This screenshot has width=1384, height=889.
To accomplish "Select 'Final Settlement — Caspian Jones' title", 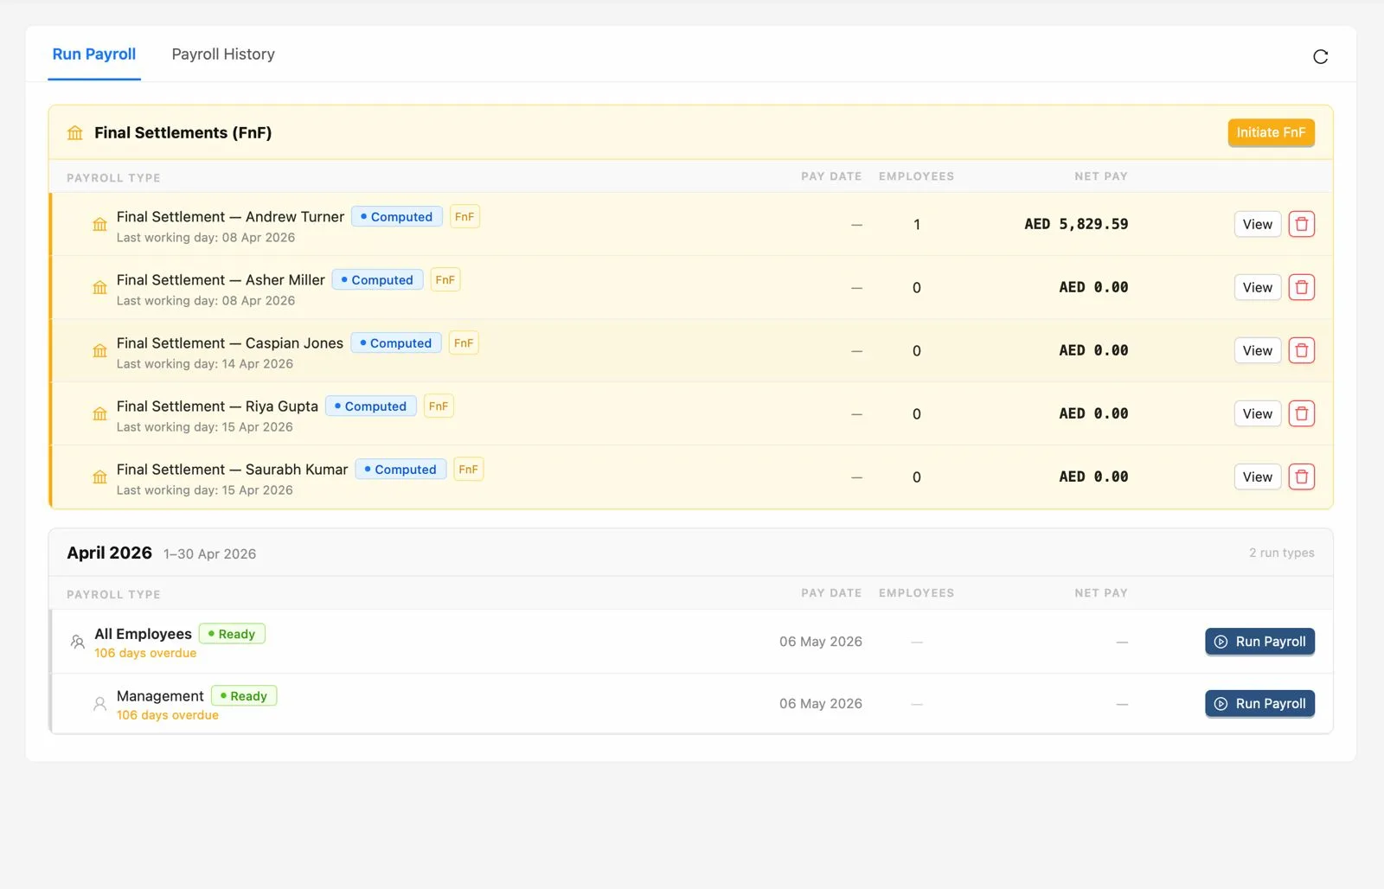I will [230, 343].
